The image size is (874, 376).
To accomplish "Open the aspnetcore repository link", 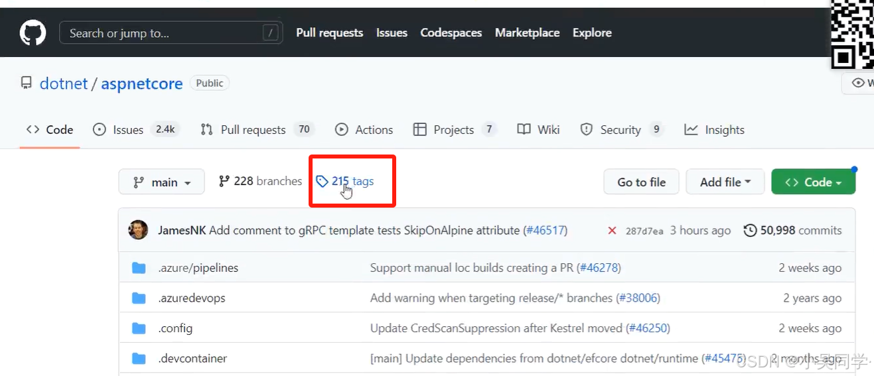I will click(142, 84).
